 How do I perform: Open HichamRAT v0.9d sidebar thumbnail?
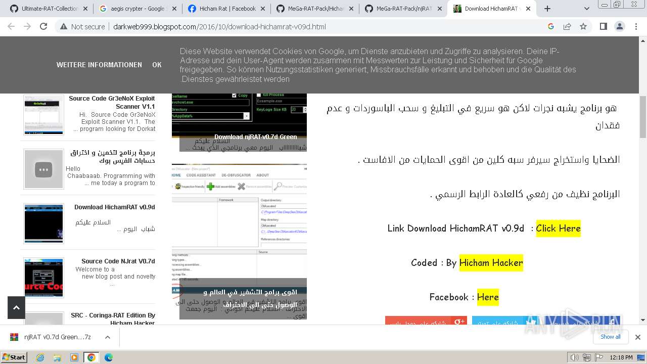tap(44, 223)
